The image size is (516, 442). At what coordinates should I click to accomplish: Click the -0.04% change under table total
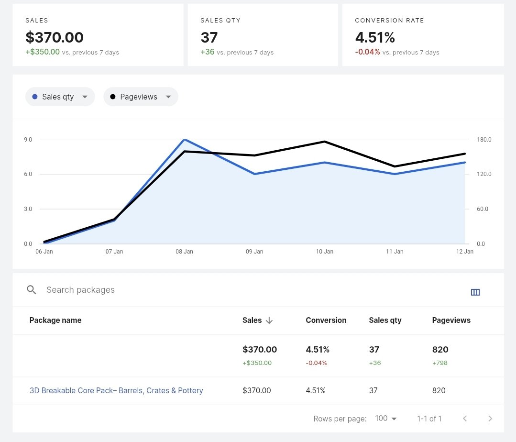[x=316, y=363]
